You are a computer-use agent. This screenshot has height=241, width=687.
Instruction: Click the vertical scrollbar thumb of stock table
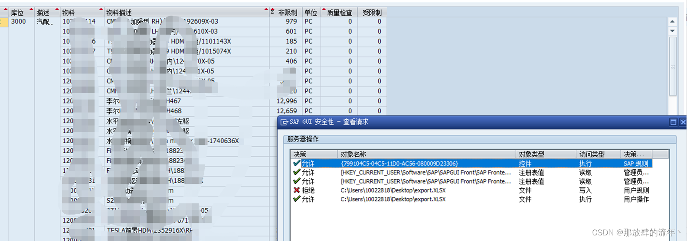pyautogui.click(x=673, y=67)
